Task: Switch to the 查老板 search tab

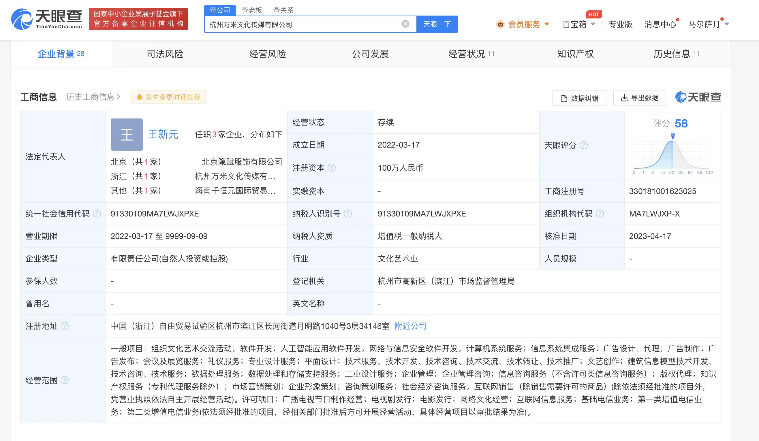Action: (252, 10)
